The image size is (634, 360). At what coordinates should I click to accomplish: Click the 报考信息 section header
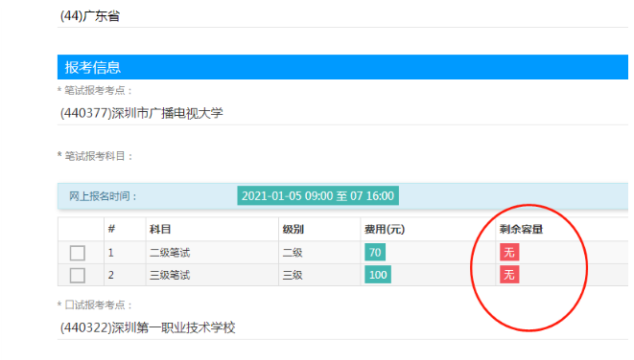[x=342, y=67]
